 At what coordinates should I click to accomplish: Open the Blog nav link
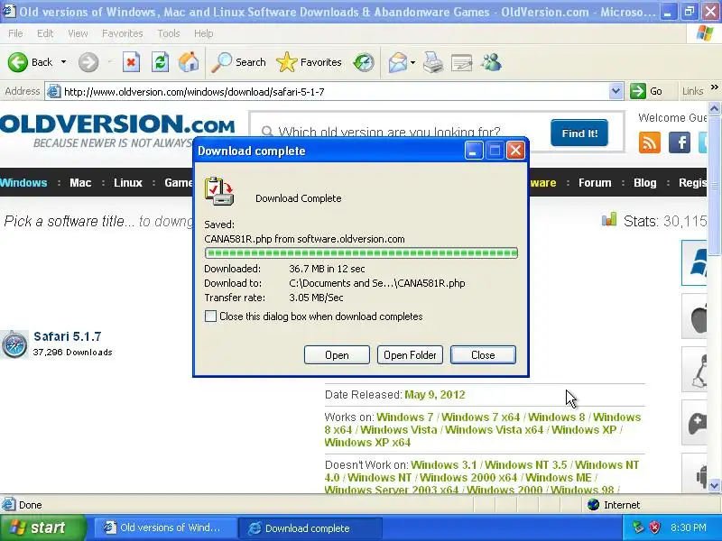644,183
